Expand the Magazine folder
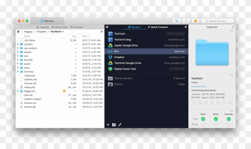 [18, 91]
